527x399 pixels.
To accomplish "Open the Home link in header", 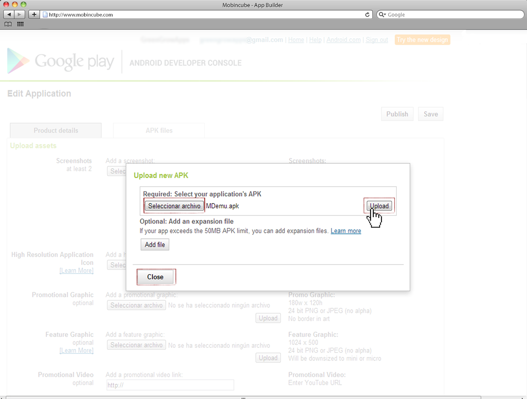I will click(296, 40).
